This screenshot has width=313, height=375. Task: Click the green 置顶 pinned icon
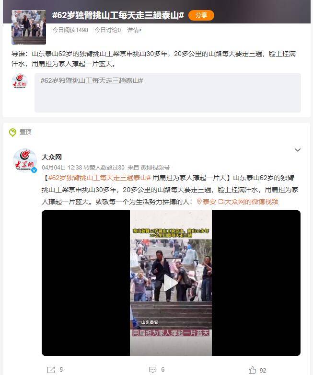[x=12, y=132]
